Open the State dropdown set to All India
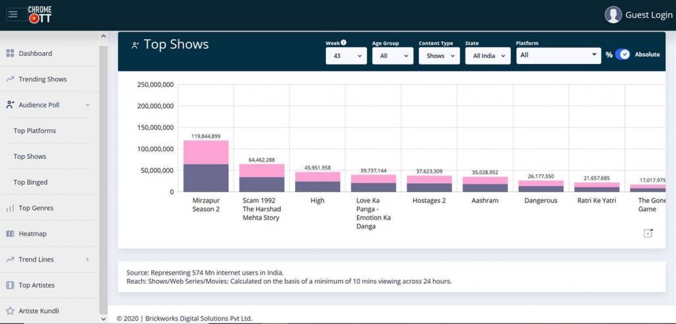Image resolution: width=676 pixels, height=324 pixels. click(x=487, y=56)
